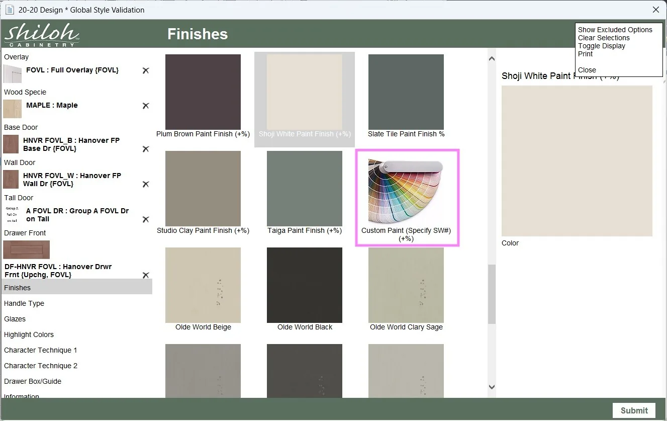
Task: Close the Global Style Validation window
Action: (x=656, y=10)
